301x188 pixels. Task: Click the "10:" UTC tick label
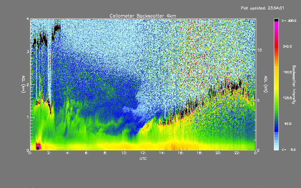point(124,153)
